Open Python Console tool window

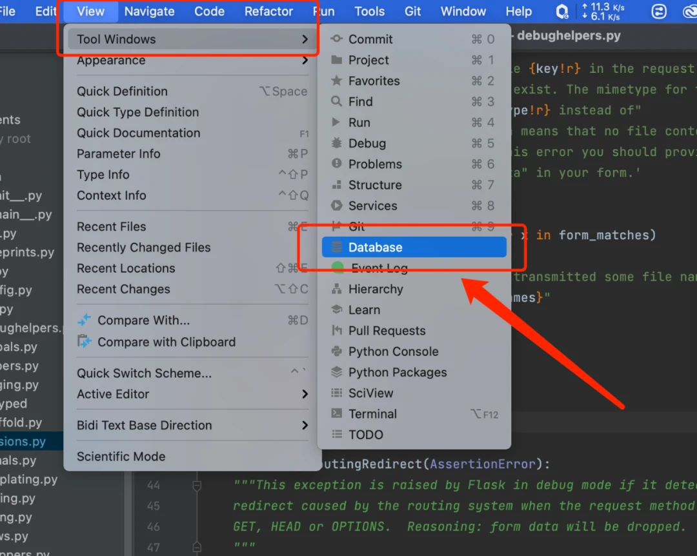393,352
